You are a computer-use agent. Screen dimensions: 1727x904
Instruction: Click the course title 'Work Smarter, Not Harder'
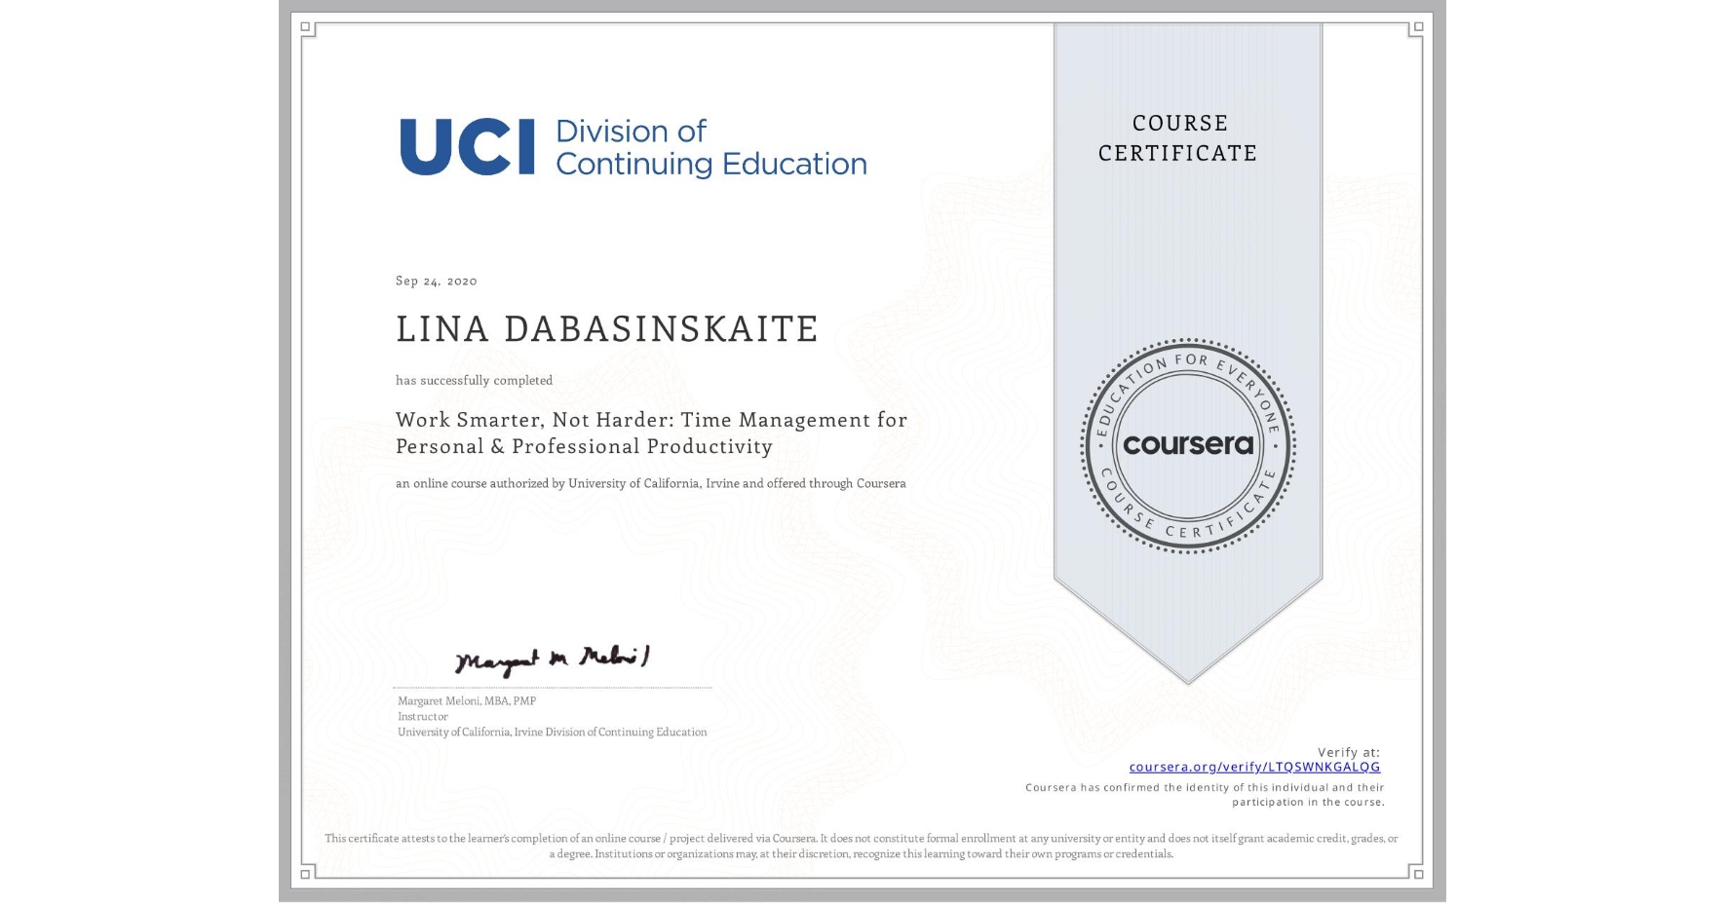point(651,433)
